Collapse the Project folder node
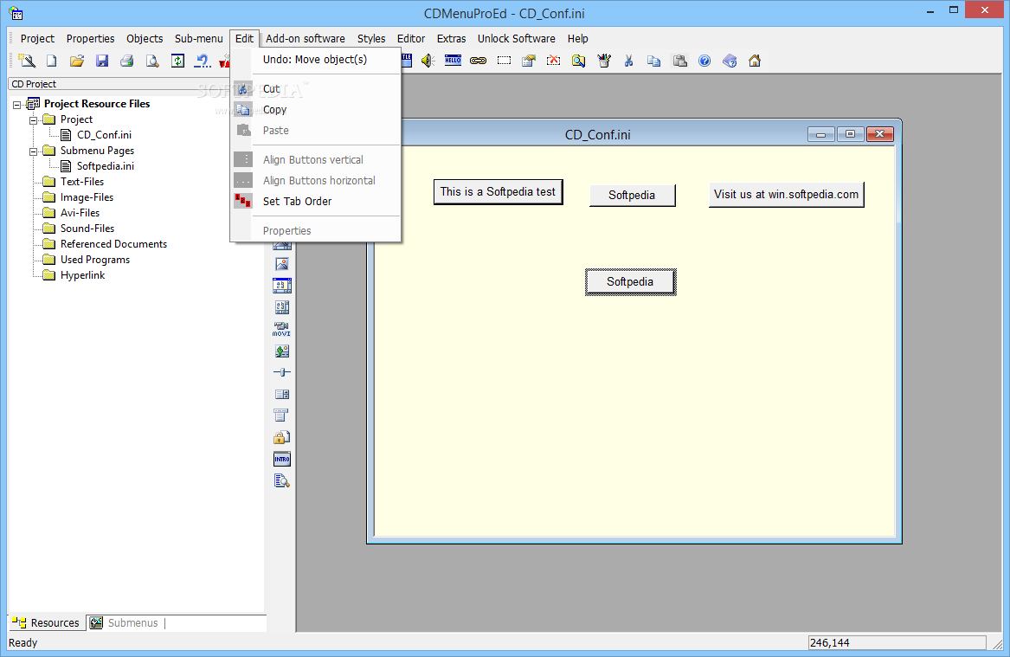1010x657 pixels. [34, 119]
